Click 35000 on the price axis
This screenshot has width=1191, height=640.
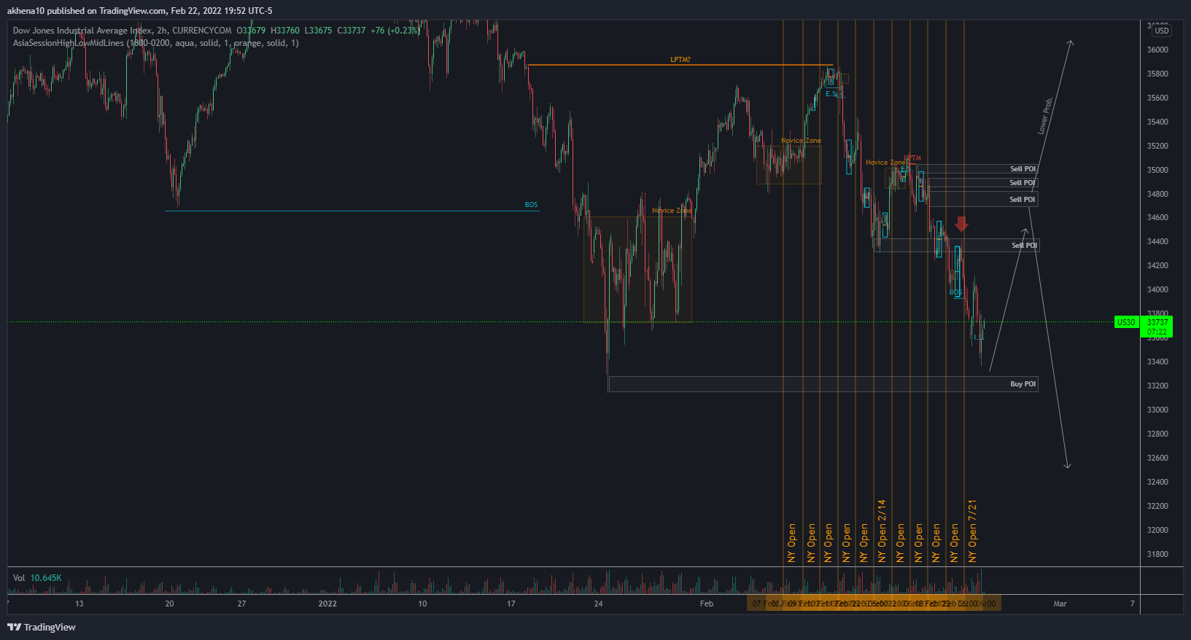[x=1157, y=170]
